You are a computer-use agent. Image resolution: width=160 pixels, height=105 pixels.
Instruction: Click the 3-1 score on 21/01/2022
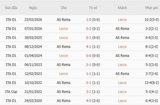pyautogui.click(x=89, y=92)
